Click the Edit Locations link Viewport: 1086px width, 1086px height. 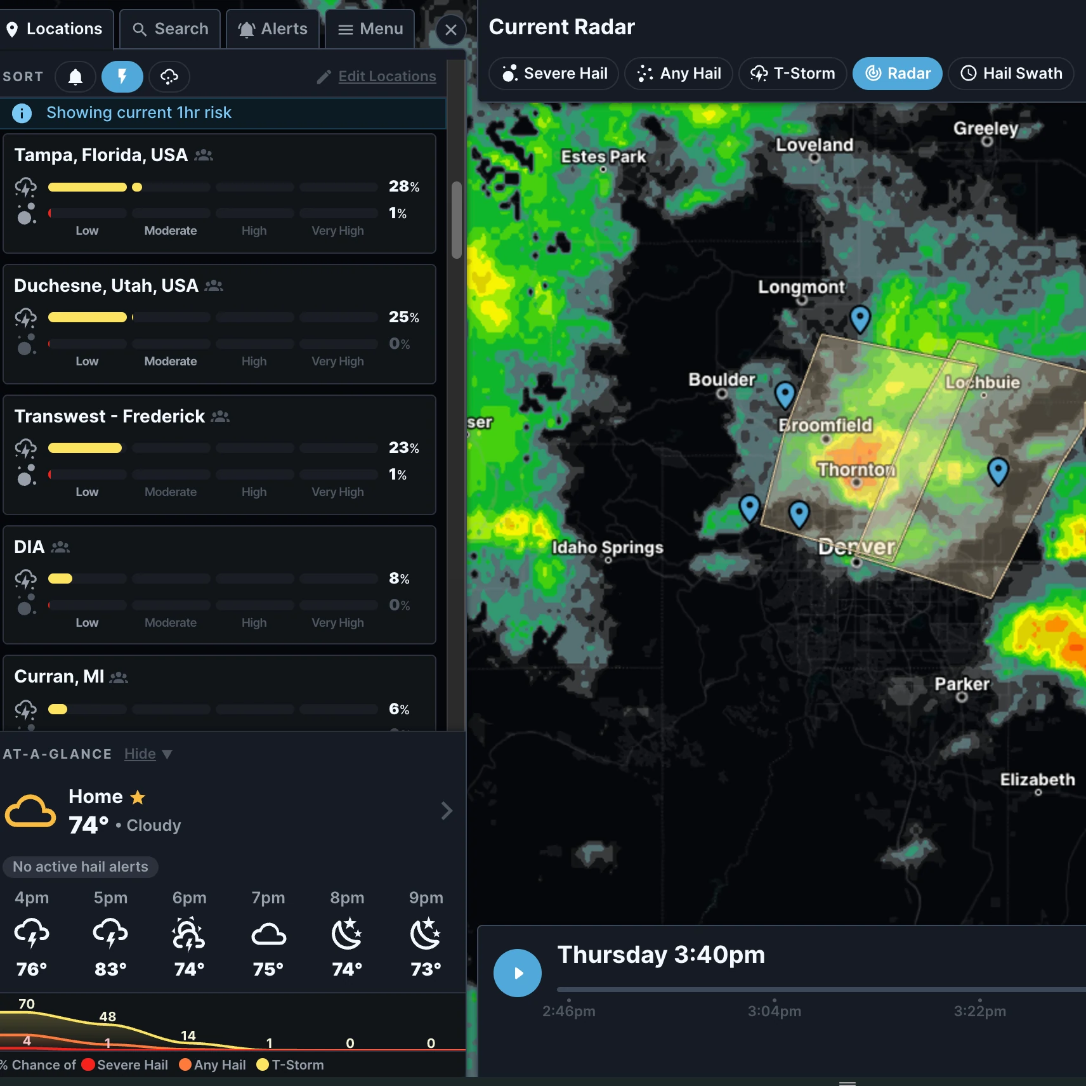tap(387, 76)
